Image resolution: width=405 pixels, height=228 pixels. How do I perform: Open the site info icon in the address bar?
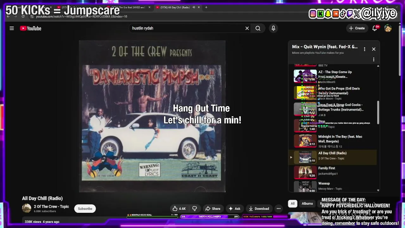point(32,16)
